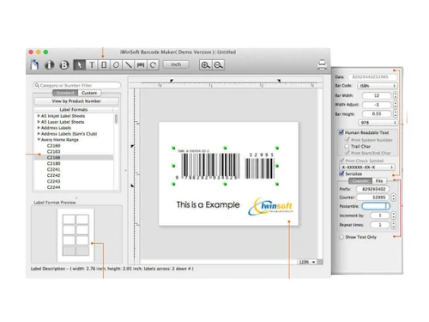The height and width of the screenshot is (322, 429).
Task: Enable the Trail Char checkbox
Action: point(347,146)
